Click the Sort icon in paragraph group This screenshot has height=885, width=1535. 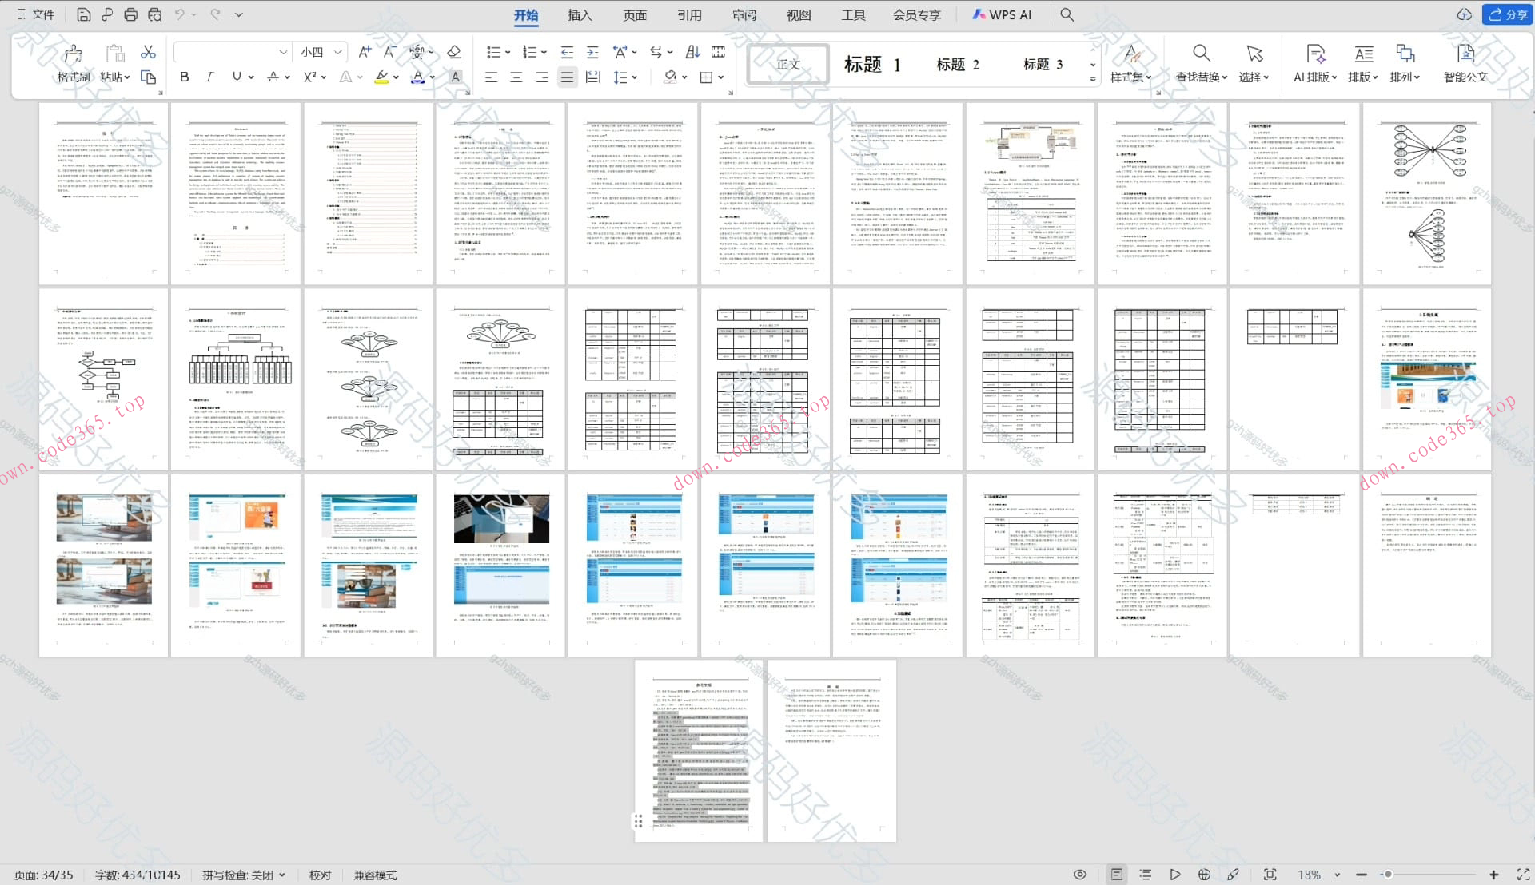[693, 52]
